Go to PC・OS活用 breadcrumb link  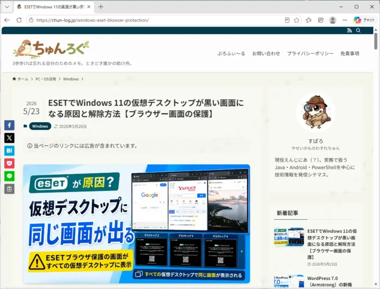click(46, 79)
